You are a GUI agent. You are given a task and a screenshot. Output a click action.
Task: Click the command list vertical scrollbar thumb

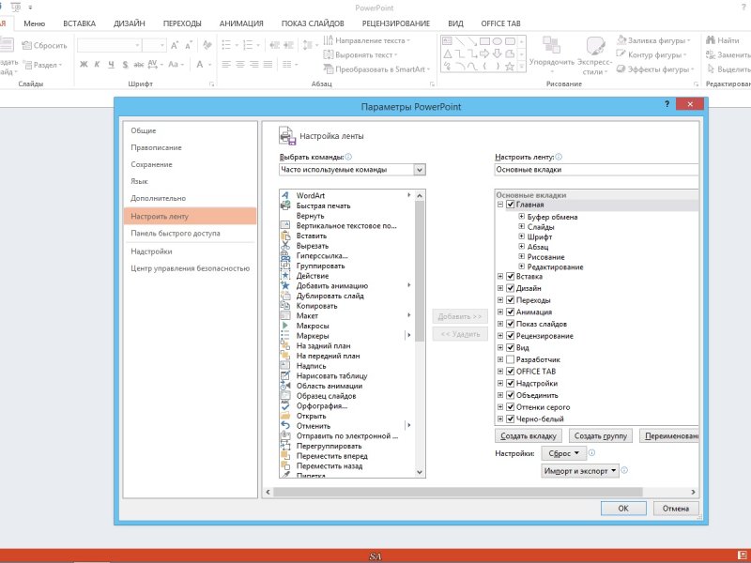point(420,271)
